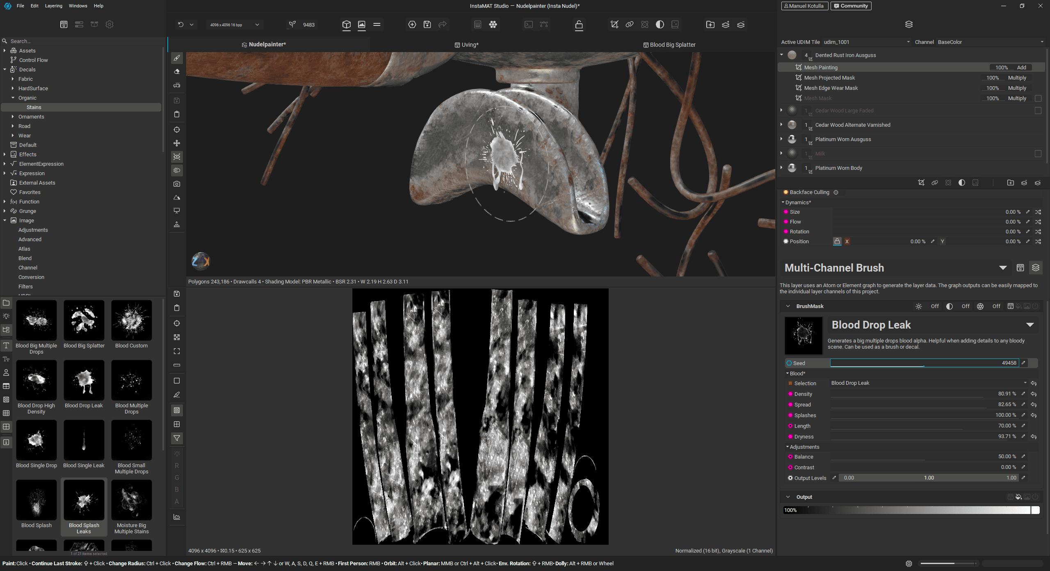Click the undo arrow icon
The image size is (1050, 571).
(180, 25)
